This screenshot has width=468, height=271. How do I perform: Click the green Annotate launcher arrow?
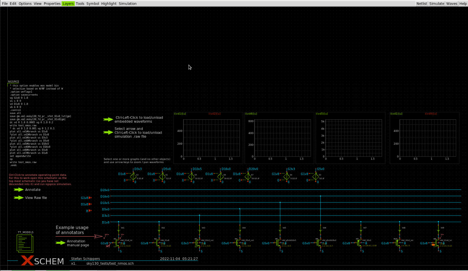click(x=18, y=189)
